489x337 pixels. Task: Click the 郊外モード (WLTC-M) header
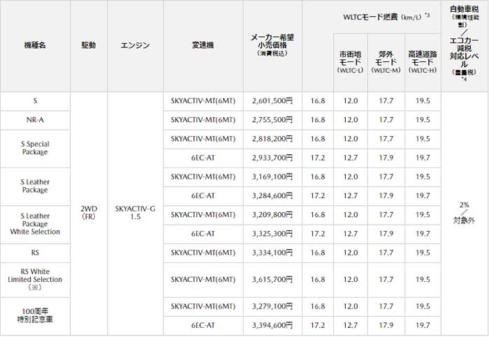coord(386,62)
